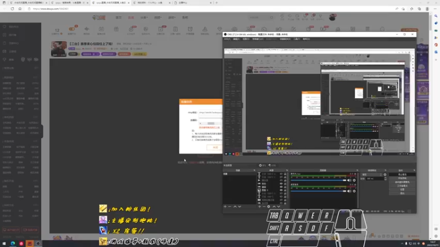Open 鱼吧 link in Douyu navigation
This screenshot has width=440, height=247.
pyautogui.click(x=185, y=18)
